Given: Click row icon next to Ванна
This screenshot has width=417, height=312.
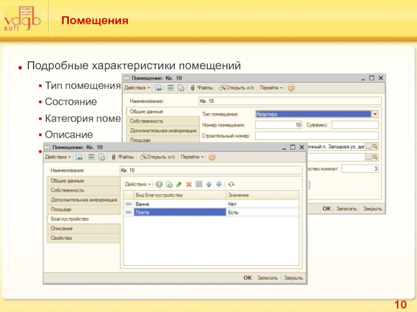Looking at the screenshot, I should click(129, 204).
